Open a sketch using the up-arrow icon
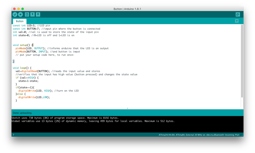The height and width of the screenshot is (153, 255). 32,14
